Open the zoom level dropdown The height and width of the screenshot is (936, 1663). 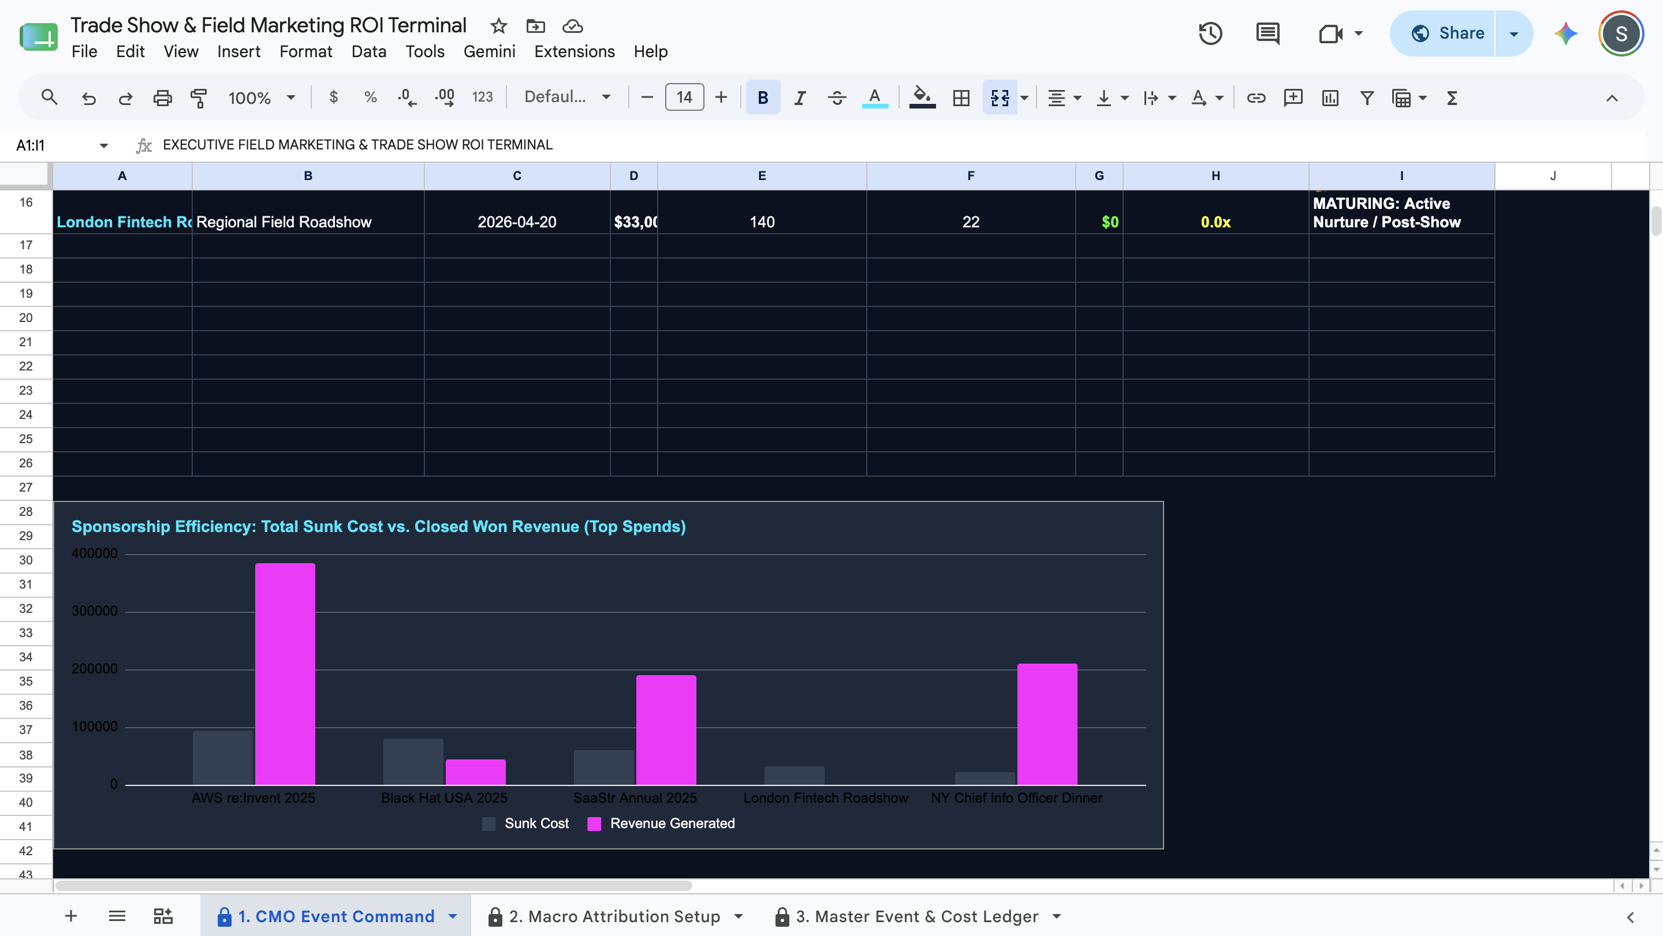click(x=262, y=98)
